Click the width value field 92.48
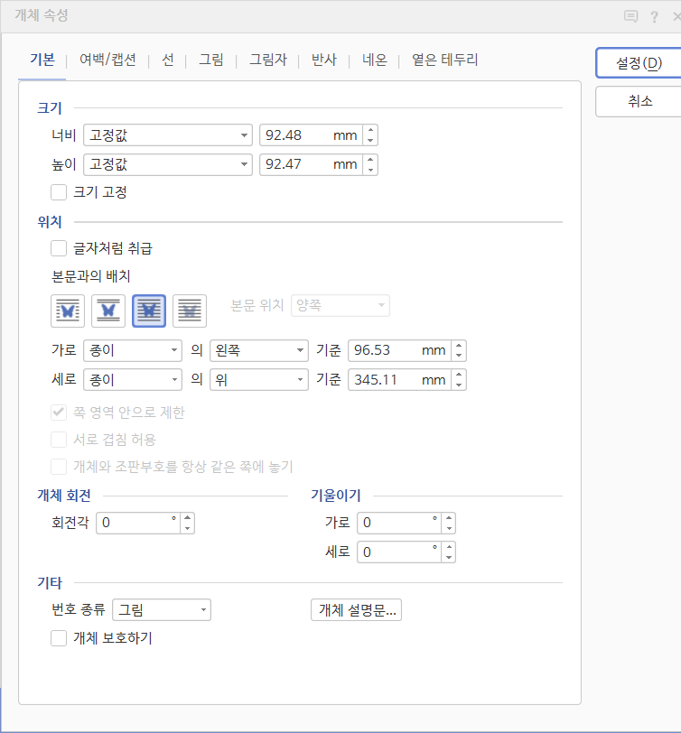 pos(311,135)
